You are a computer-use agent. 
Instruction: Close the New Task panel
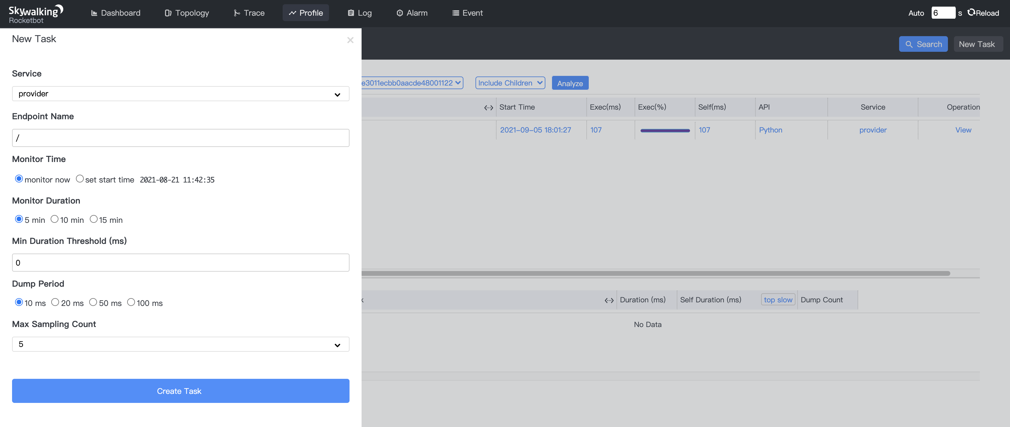350,40
